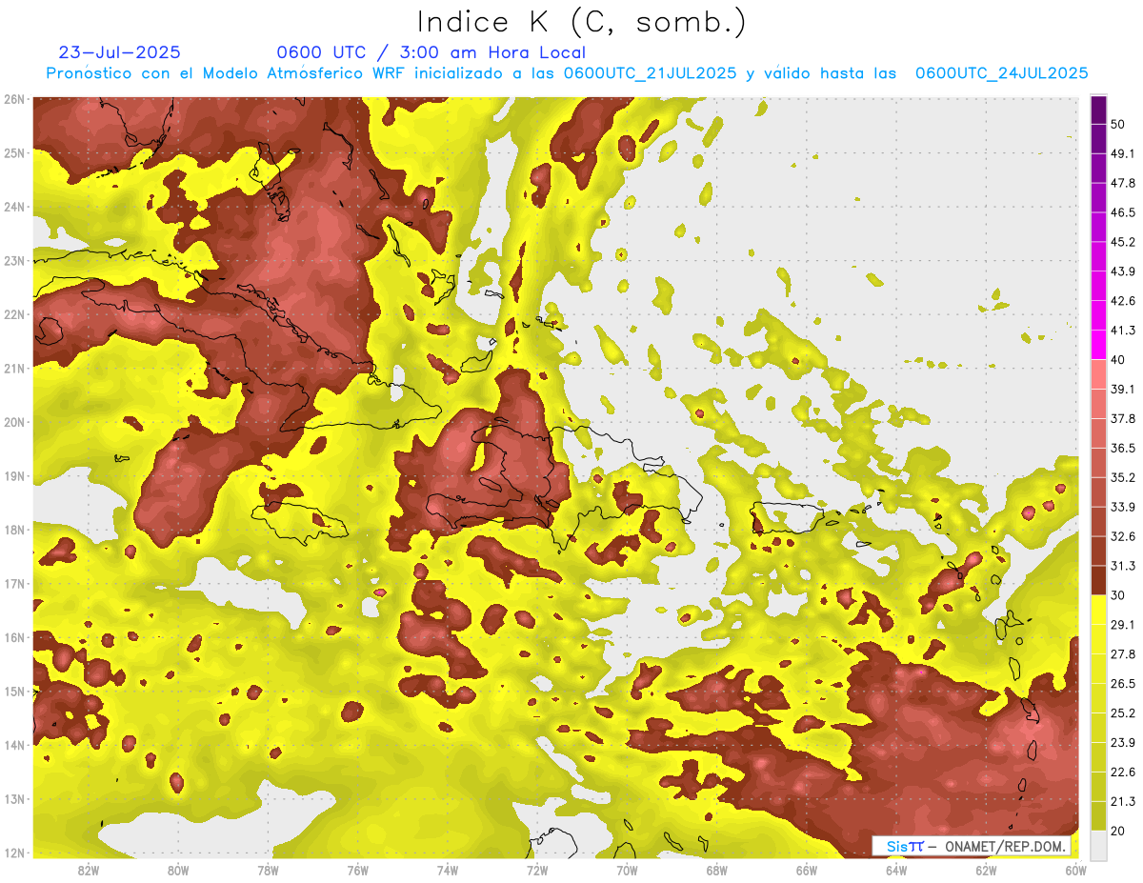1143x883 pixels.
Task: Click the legend value '25.2'
Action: [1123, 713]
